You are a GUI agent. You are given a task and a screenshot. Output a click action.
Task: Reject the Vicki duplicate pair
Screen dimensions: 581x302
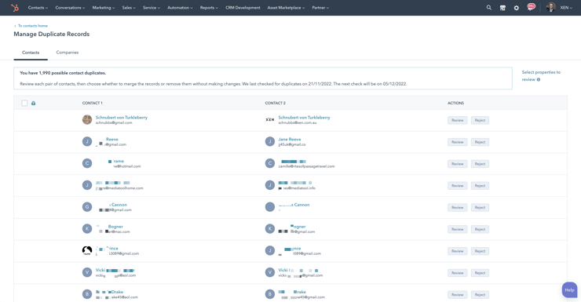point(480,273)
